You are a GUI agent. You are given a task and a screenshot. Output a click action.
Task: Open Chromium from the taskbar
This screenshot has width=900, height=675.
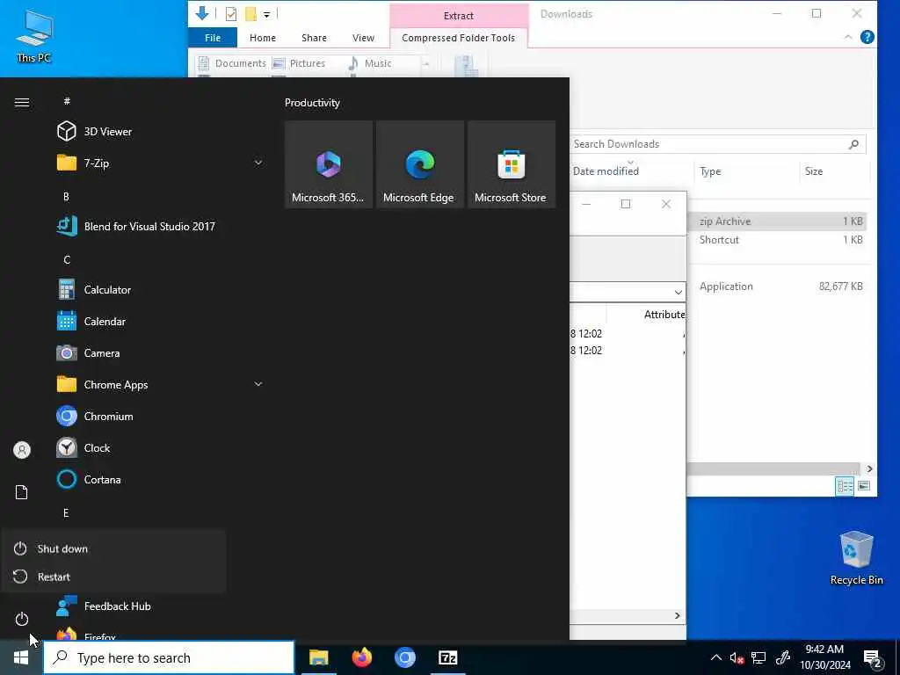click(404, 657)
